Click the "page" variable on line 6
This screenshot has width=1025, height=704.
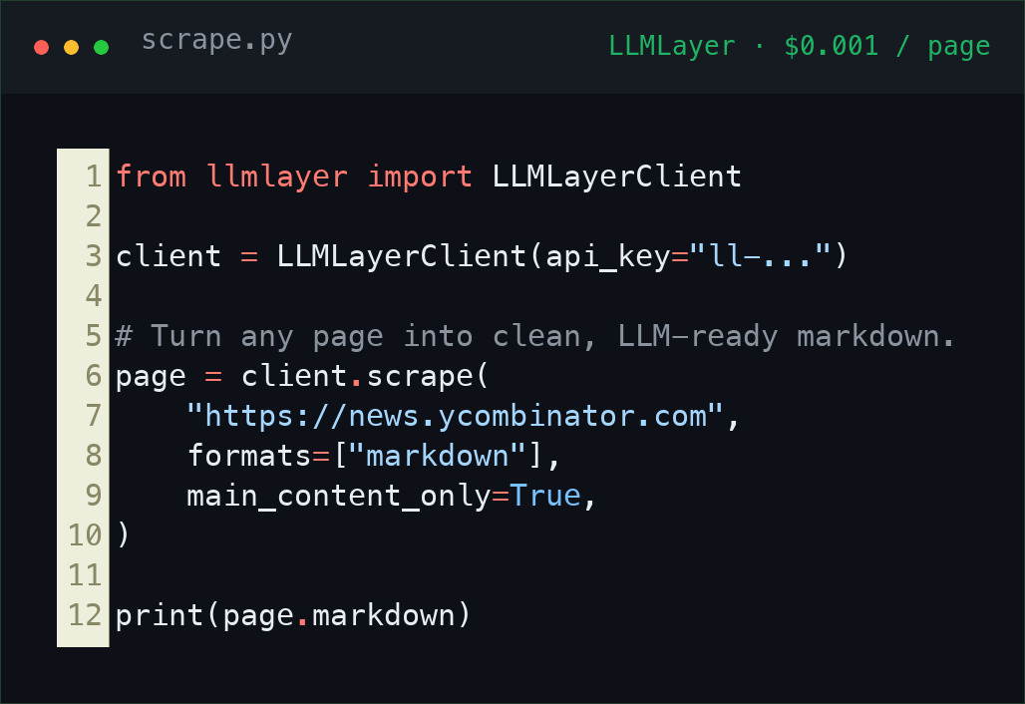151,377
